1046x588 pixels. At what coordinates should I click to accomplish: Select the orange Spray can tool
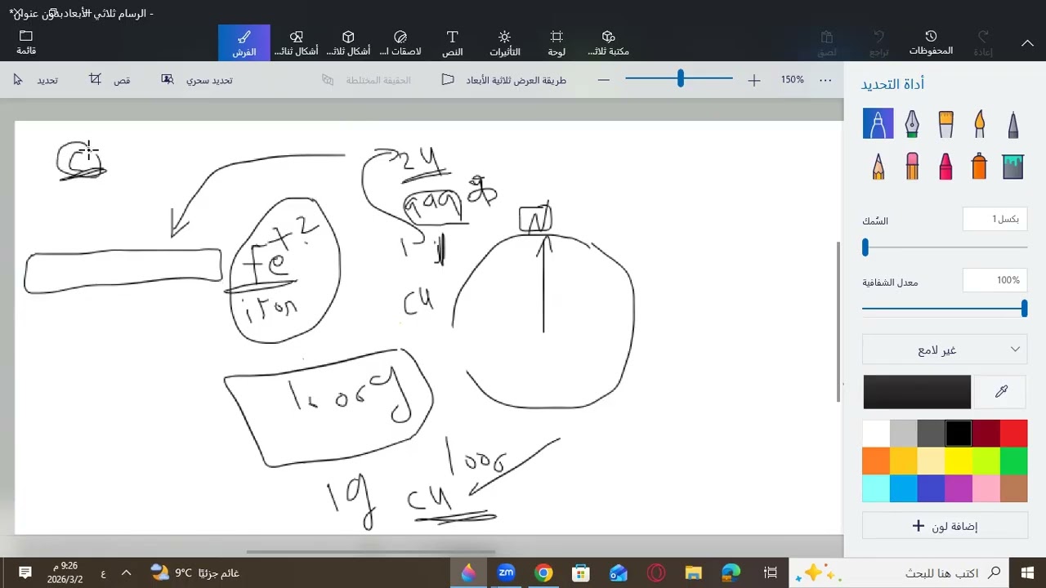point(979,167)
